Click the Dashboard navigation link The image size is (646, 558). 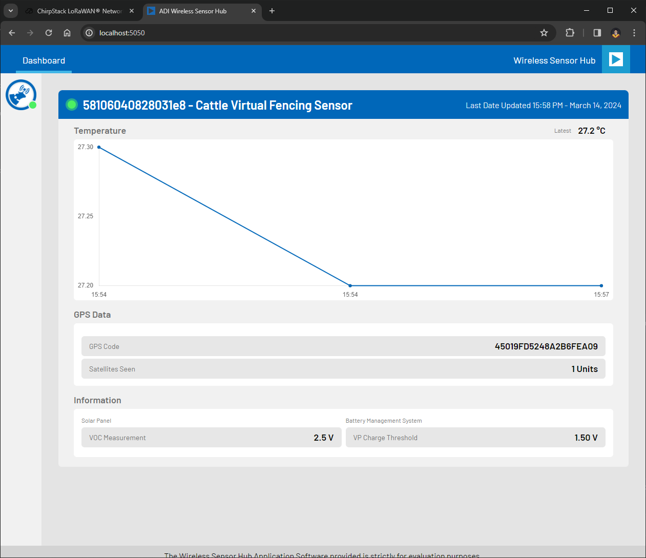click(x=44, y=60)
